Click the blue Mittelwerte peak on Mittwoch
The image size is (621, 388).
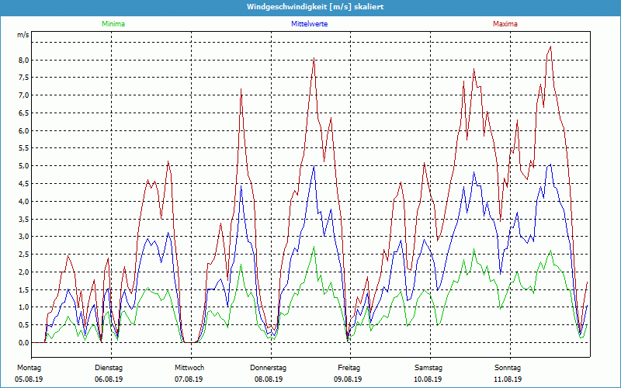[x=241, y=186]
